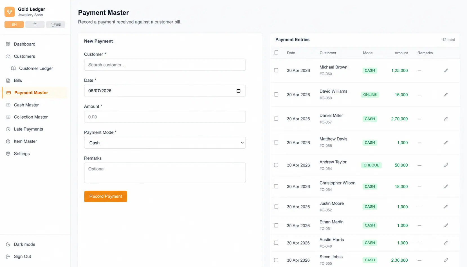Click the amount 1,25,000
Viewport: 467px width, 267px height.
[x=399, y=70]
